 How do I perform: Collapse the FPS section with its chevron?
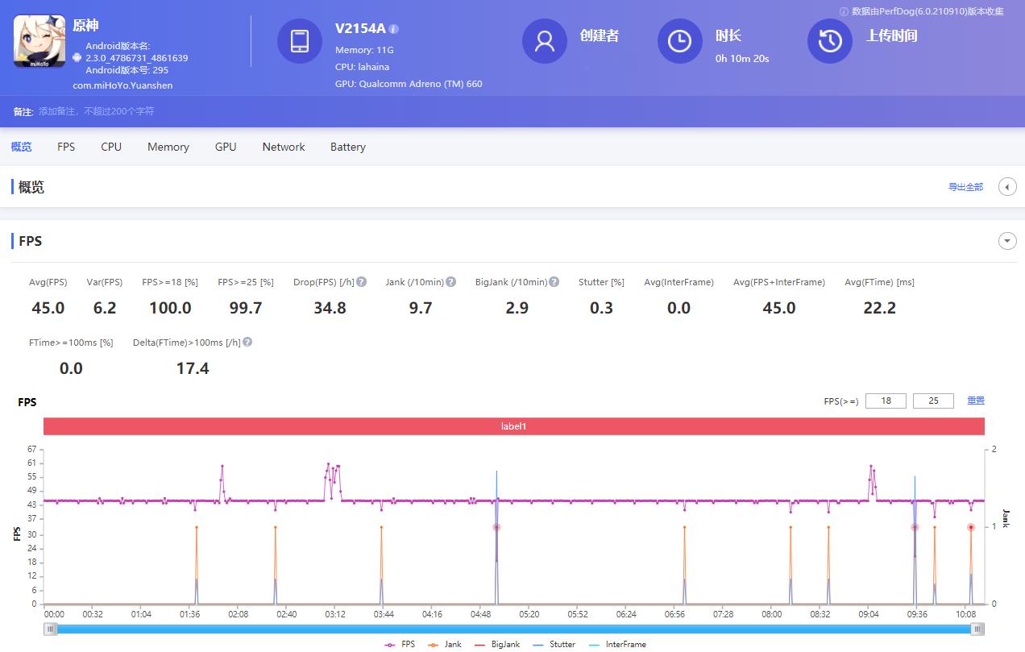pos(1006,240)
